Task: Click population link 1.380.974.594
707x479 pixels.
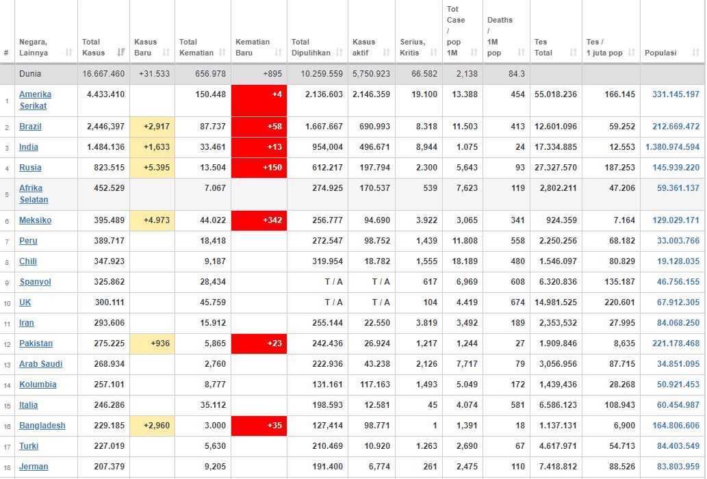Action: [x=672, y=147]
